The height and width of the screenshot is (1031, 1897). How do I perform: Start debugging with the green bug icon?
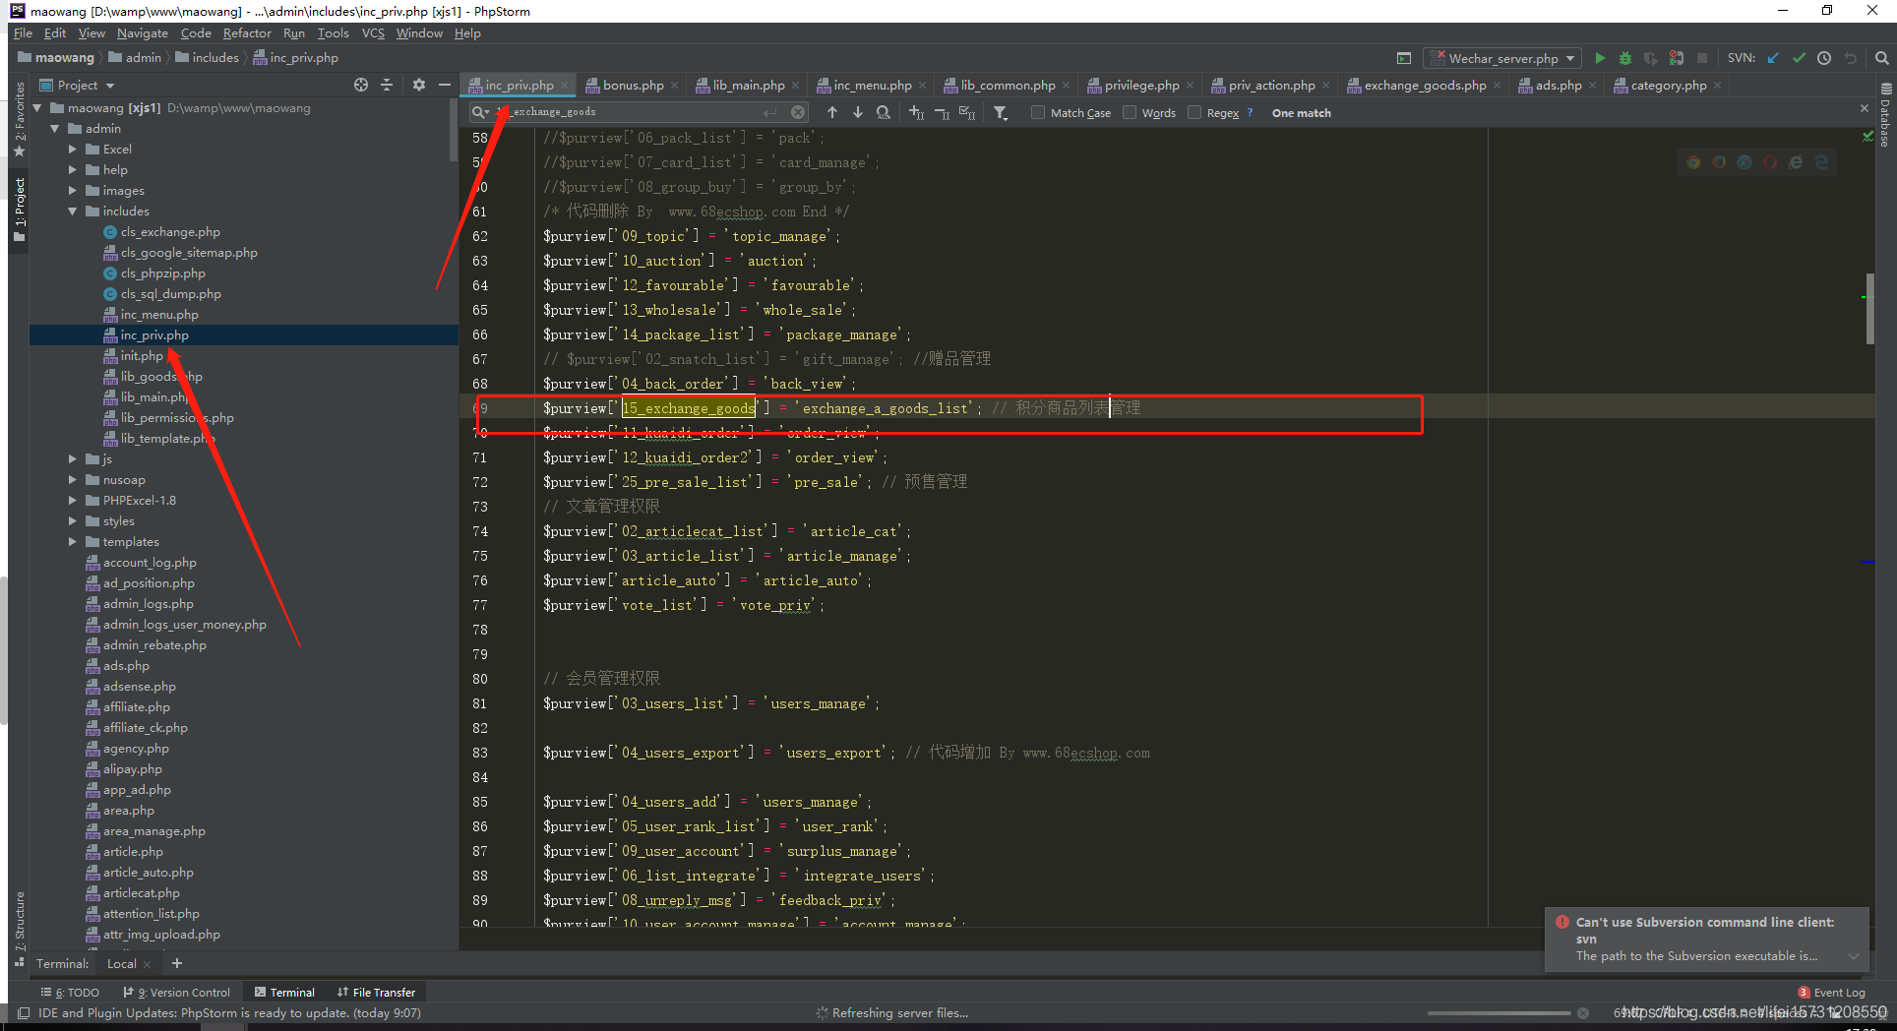[x=1625, y=58]
